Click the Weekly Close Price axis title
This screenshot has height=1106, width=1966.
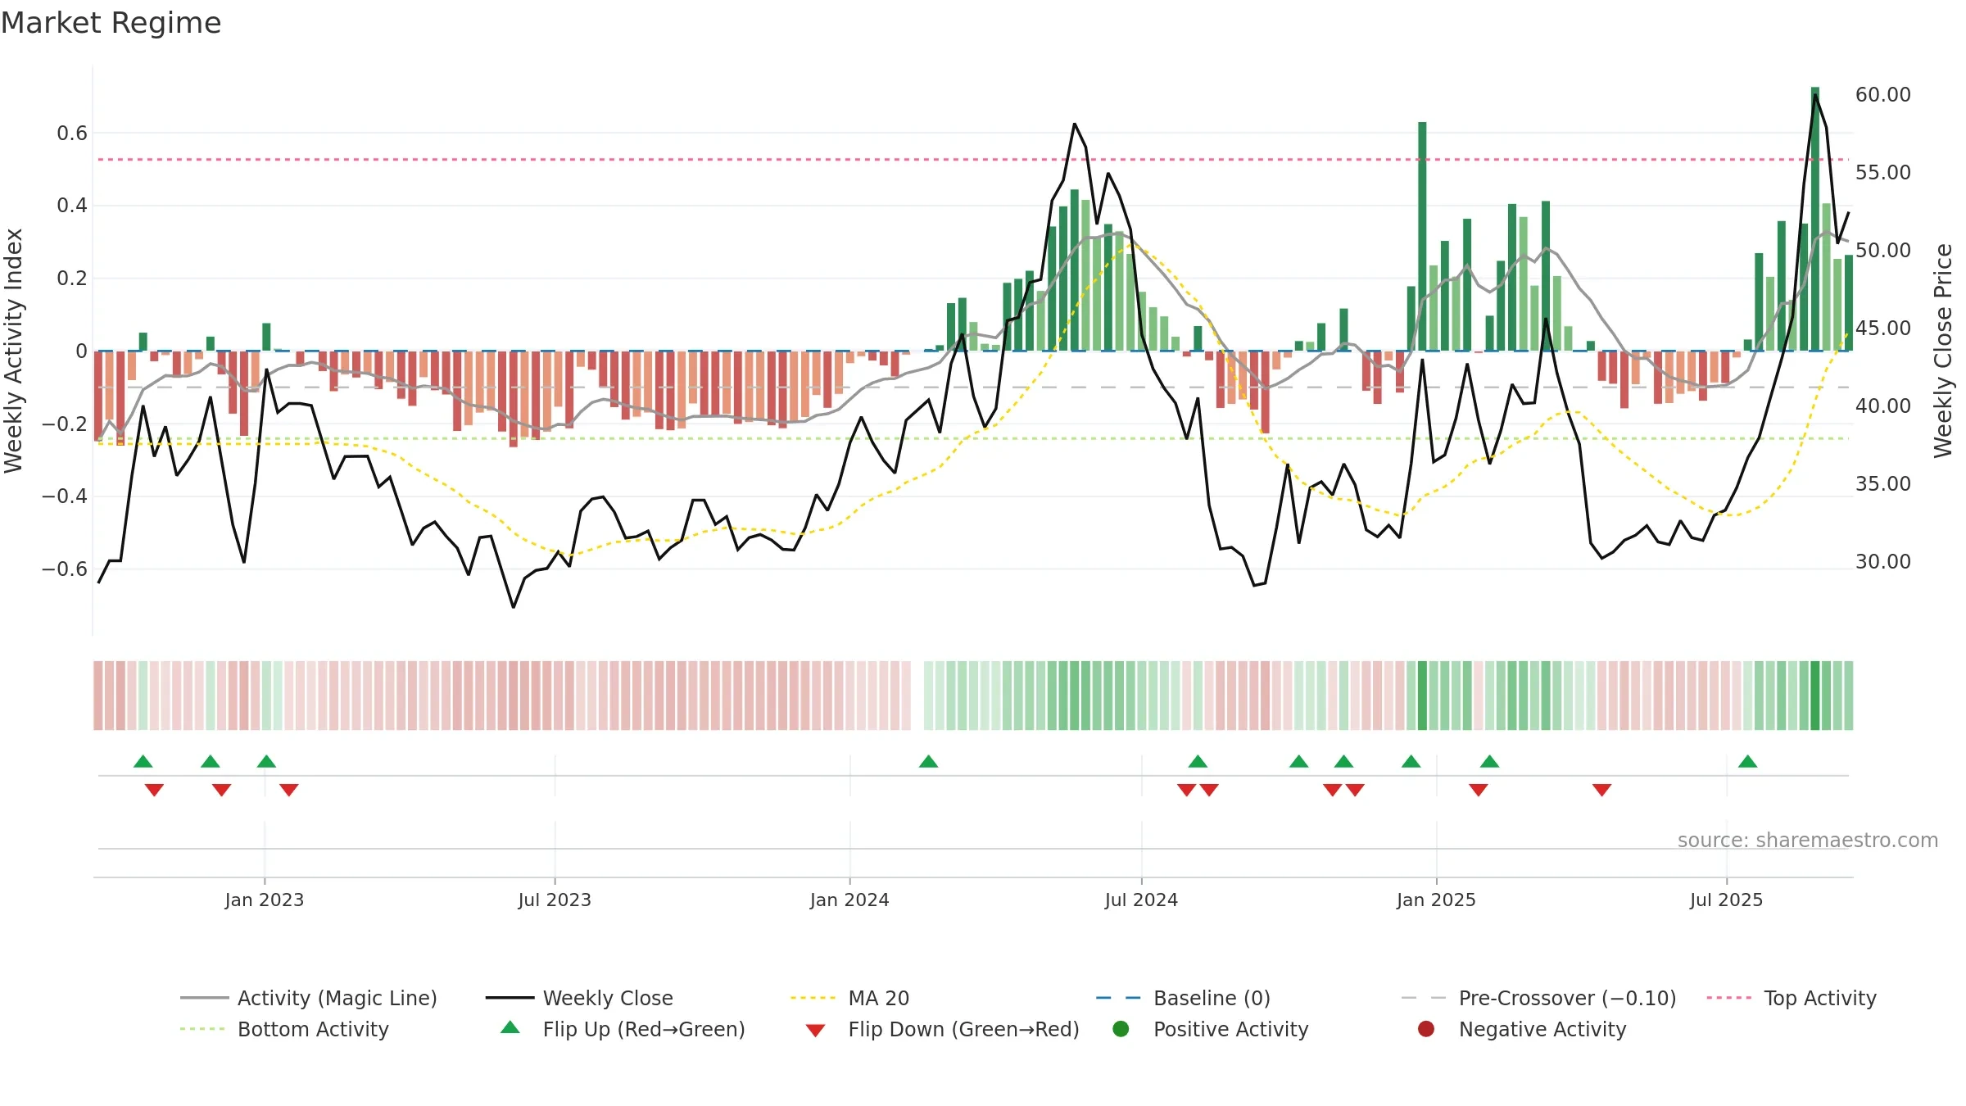[x=1943, y=351]
